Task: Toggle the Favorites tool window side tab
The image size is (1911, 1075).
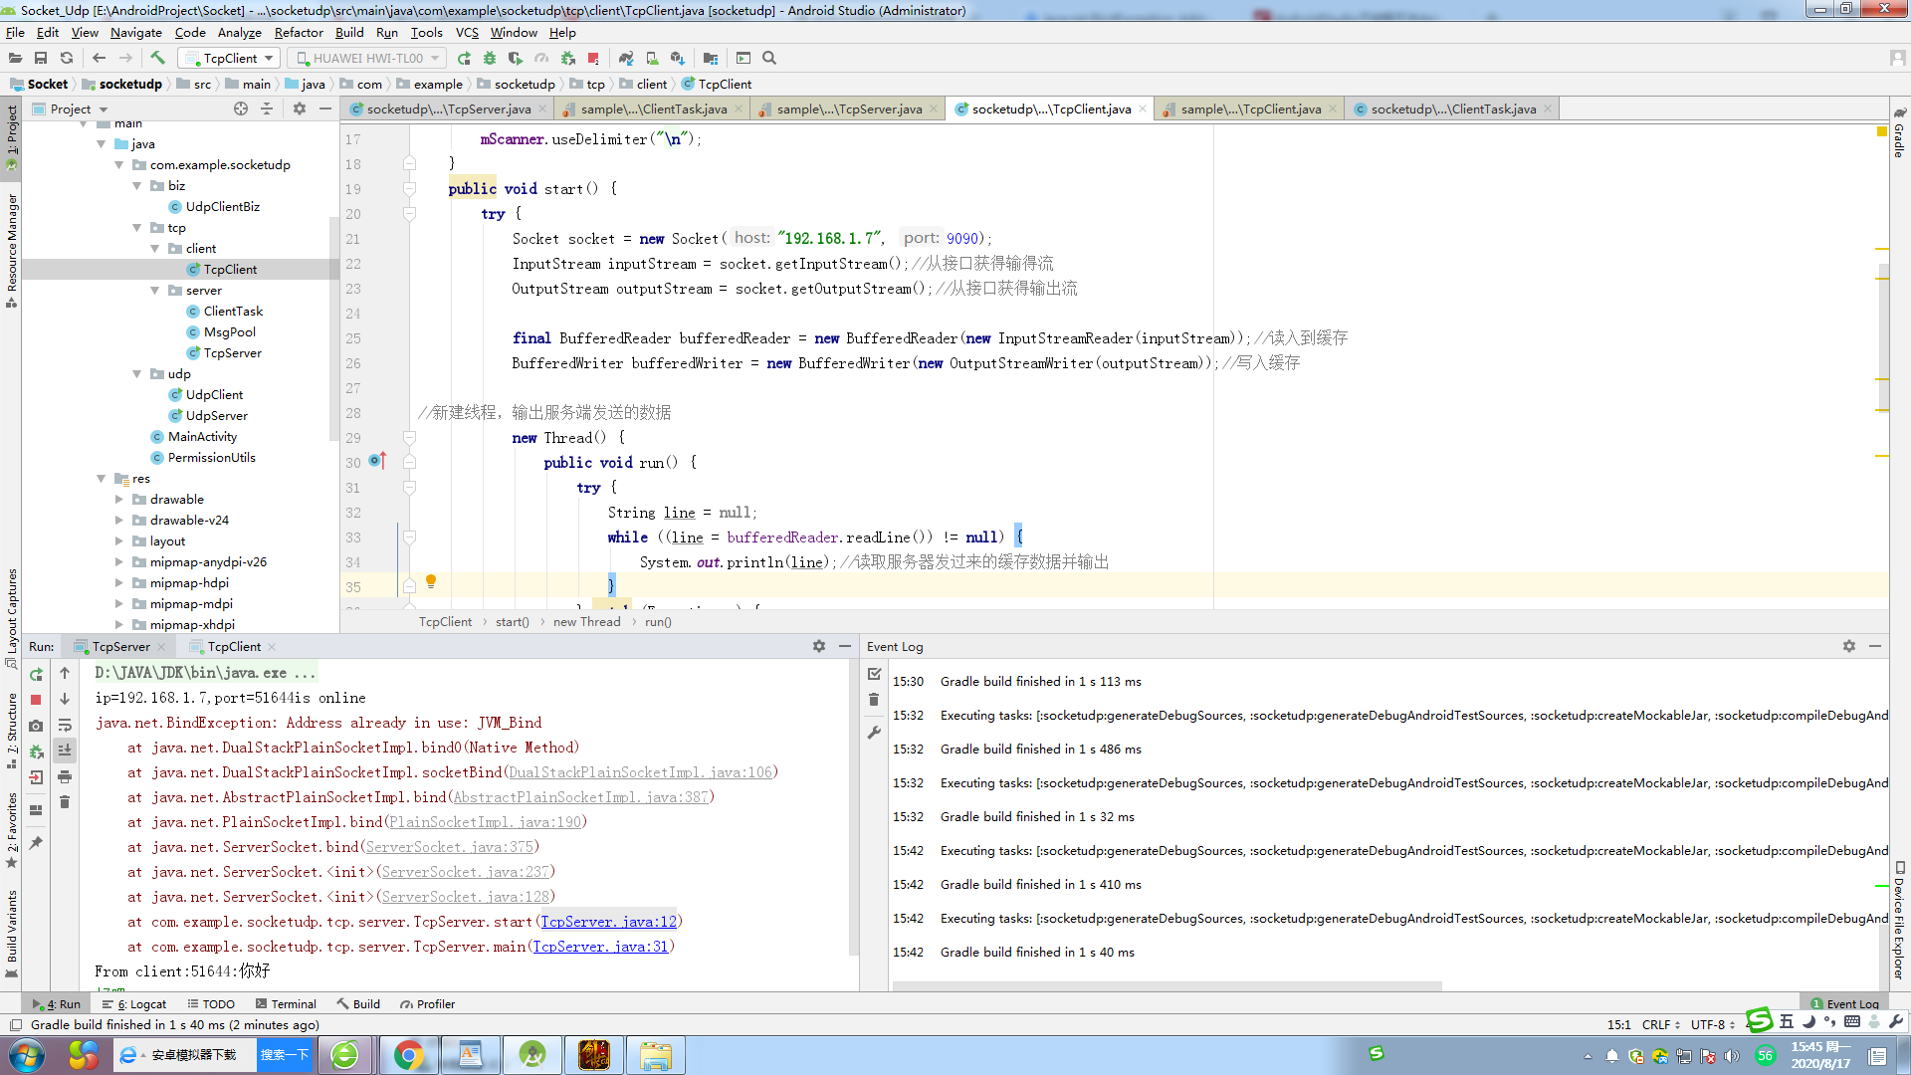Action: click(12, 830)
